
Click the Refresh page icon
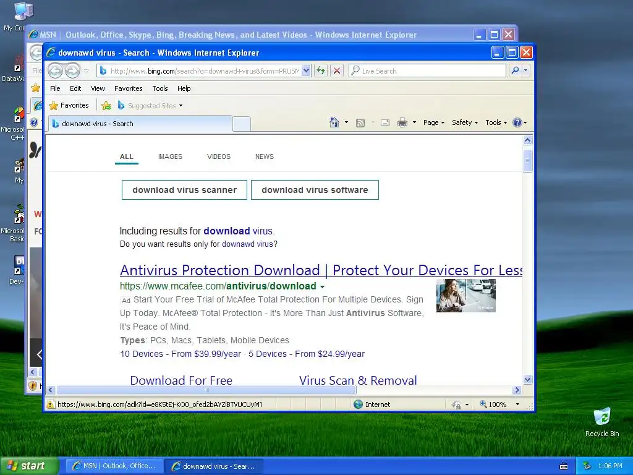coord(321,71)
